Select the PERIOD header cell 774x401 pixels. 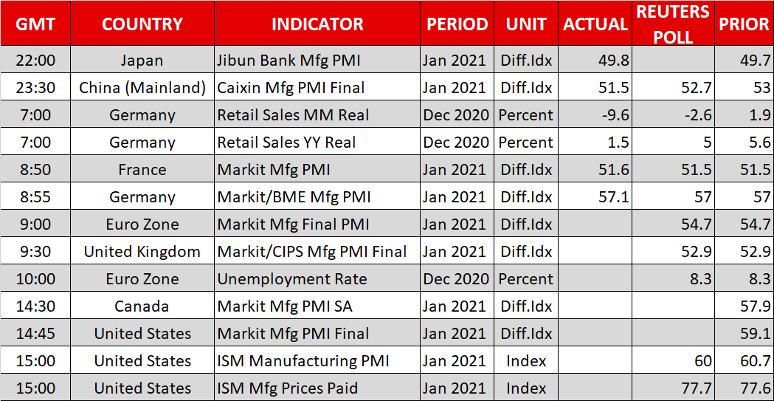tap(457, 24)
